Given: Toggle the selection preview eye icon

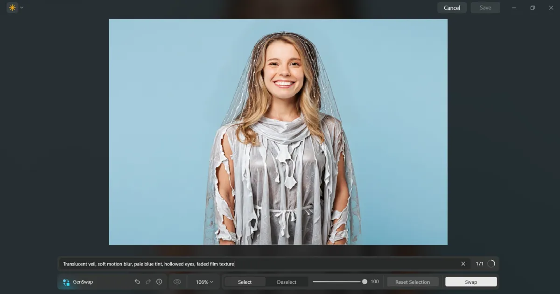Looking at the screenshot, I should [x=177, y=282].
